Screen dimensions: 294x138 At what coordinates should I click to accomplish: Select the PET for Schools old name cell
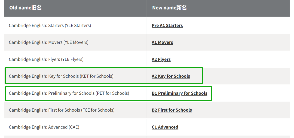75,93
